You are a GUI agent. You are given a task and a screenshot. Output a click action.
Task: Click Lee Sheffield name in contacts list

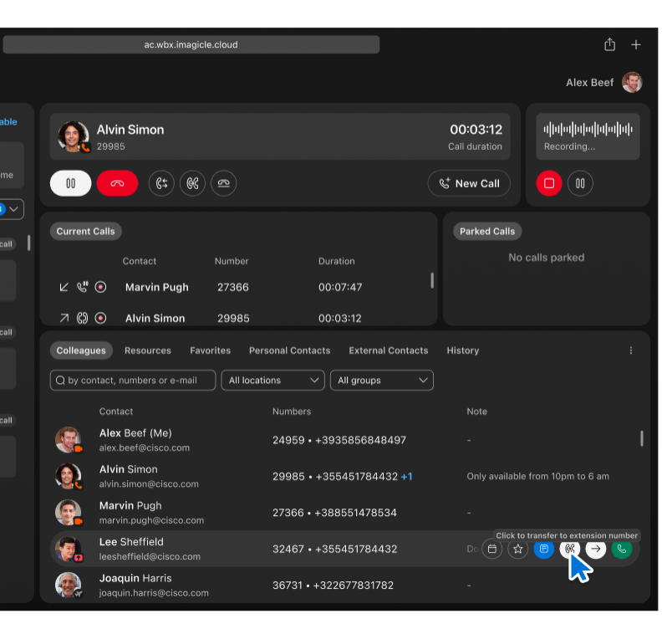point(131,542)
